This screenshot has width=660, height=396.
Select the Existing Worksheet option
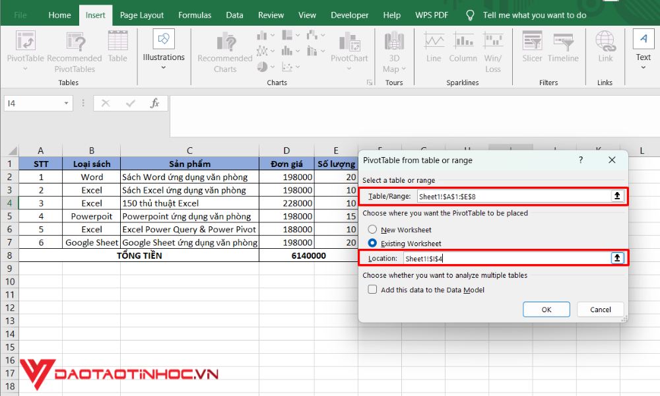[374, 243]
